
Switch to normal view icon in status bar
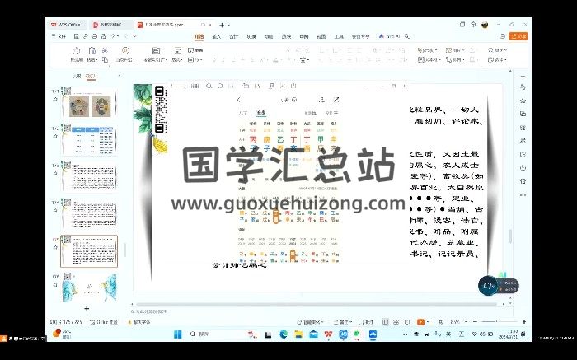(385, 322)
